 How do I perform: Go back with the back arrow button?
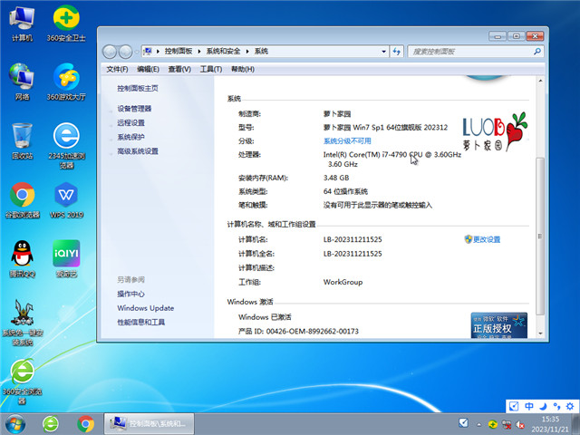coord(110,52)
